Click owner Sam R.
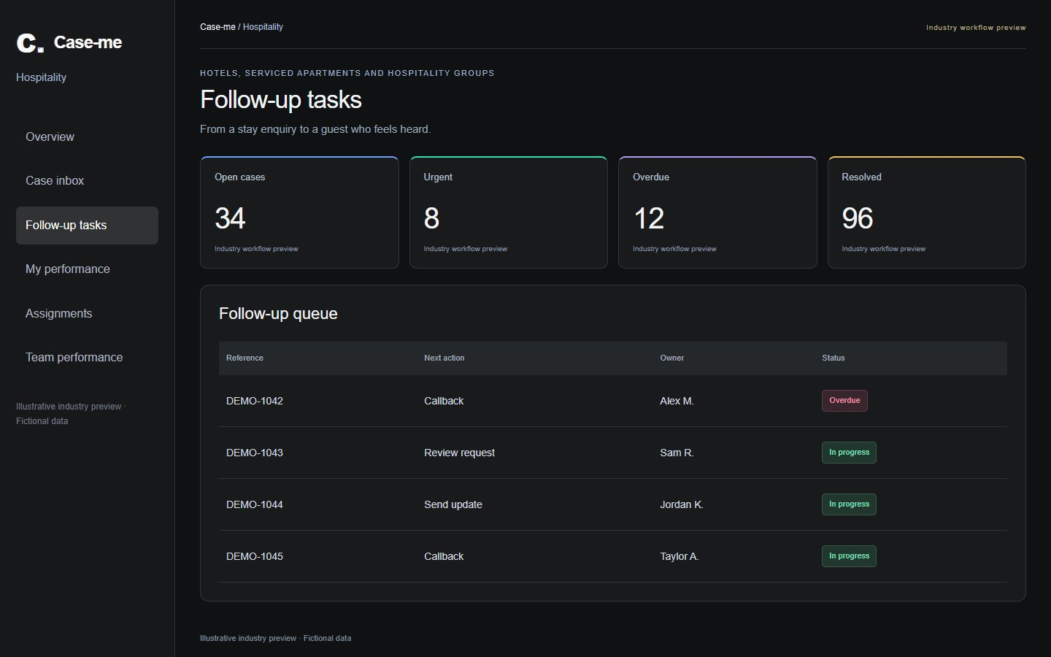This screenshot has width=1051, height=657. 677,453
